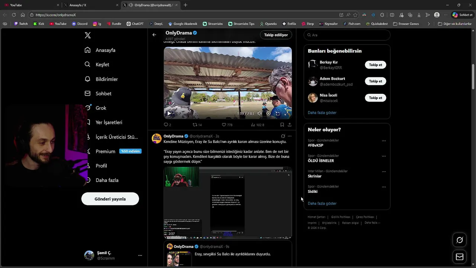Open the OnlyDrama avatar on second post
476x268 pixels.
156,138
